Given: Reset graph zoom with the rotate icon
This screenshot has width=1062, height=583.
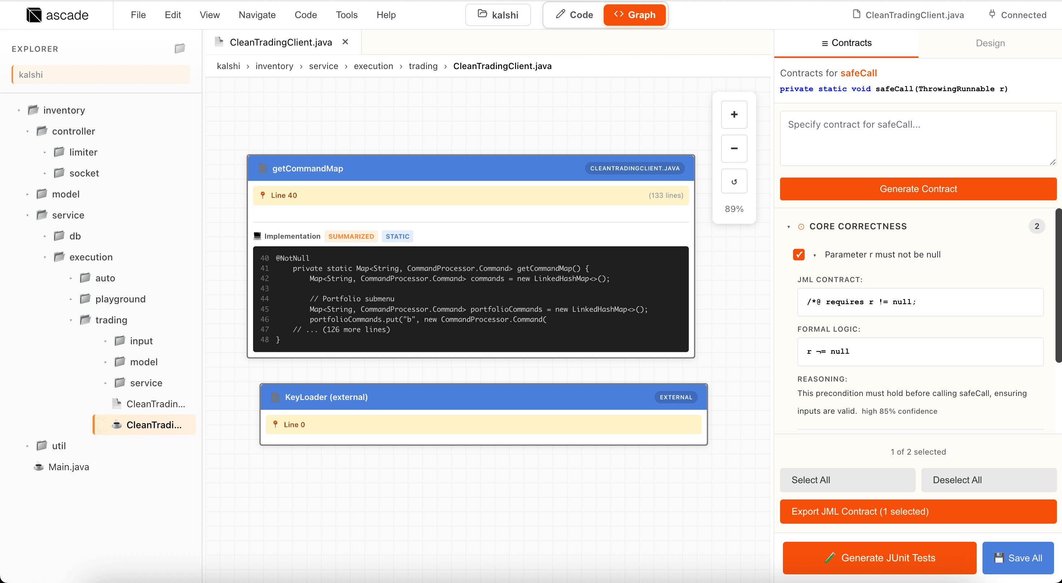Looking at the screenshot, I should (734, 182).
